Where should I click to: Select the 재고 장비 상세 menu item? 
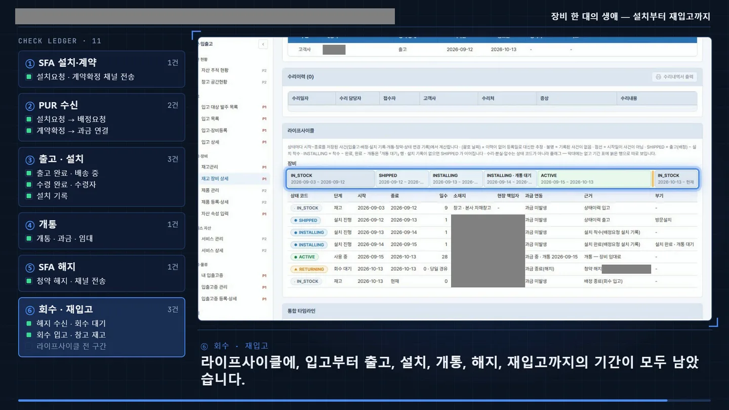click(215, 179)
